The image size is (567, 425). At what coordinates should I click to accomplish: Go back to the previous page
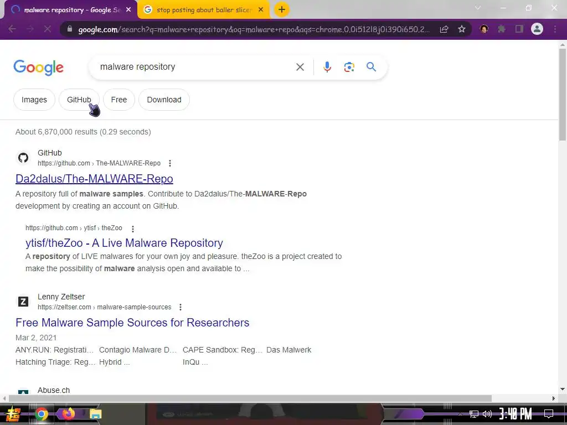12,29
